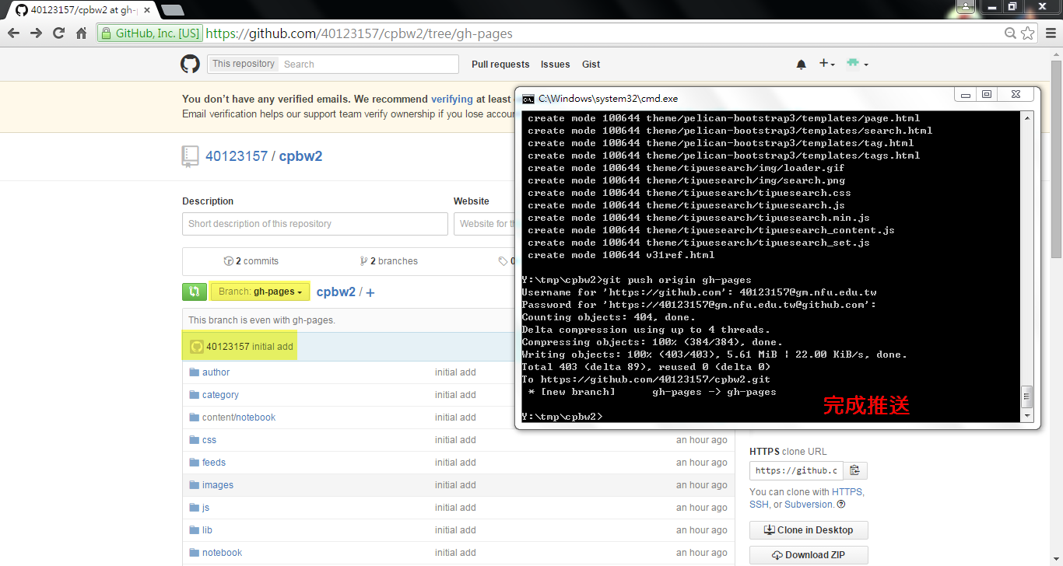
Task: Click the green compare and review icon
Action: tap(195, 292)
